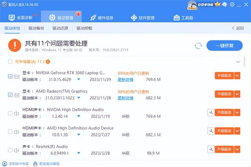The width and height of the screenshot is (251, 167).
Task: Click the 联系售后客服 customer service icon
Action: [x=35, y=164]
